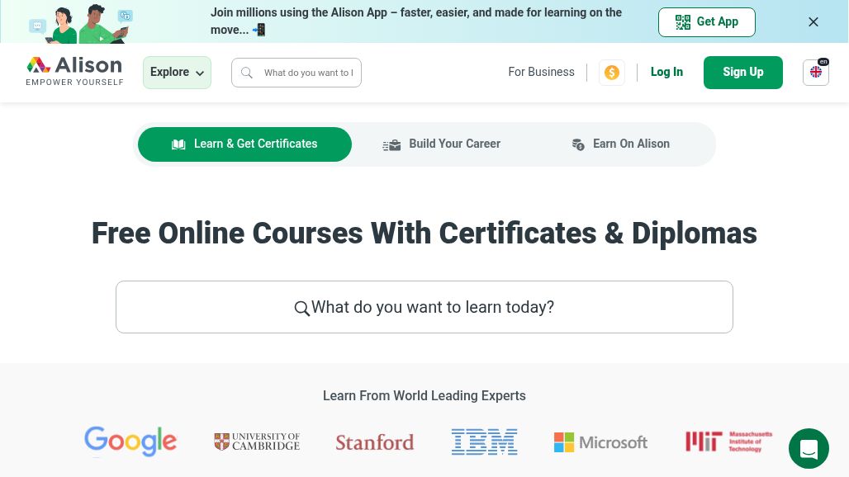The image size is (849, 477).
Task: Click the IBM logo
Action: pyautogui.click(x=485, y=442)
